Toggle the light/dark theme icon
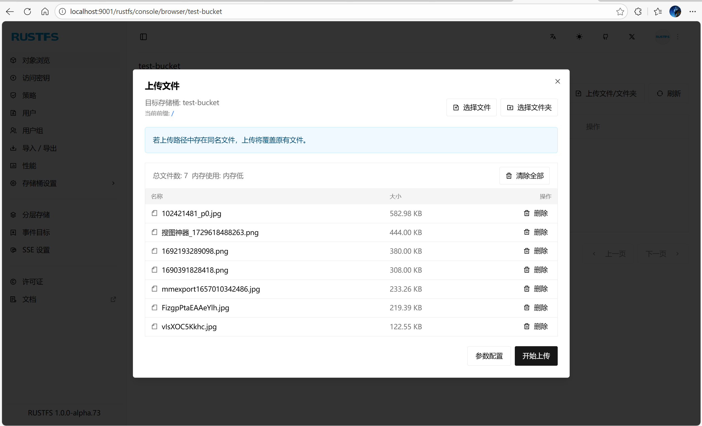This screenshot has width=702, height=426. 579,37
